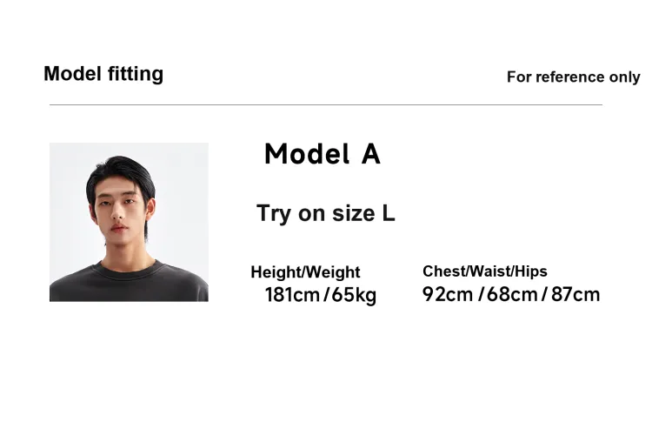The width and height of the screenshot is (652, 442).
Task: Click the word "Hips" in the measurements label
Action: click(x=530, y=271)
